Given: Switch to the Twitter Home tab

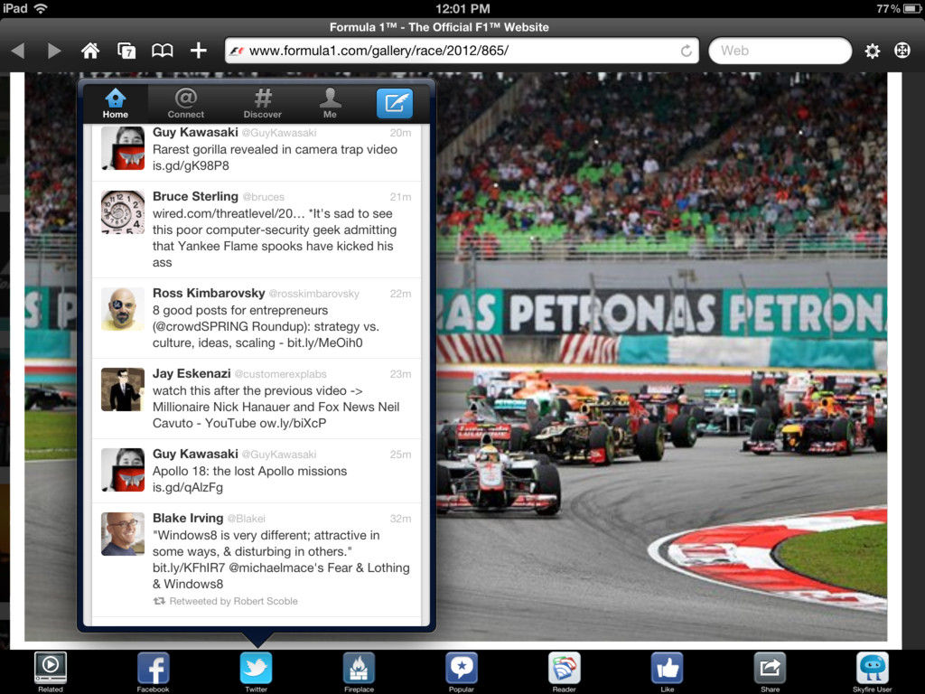Looking at the screenshot, I should tap(115, 103).
